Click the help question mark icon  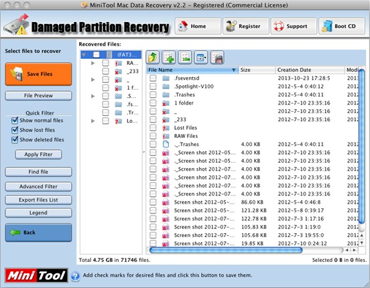pyautogui.click(x=75, y=276)
